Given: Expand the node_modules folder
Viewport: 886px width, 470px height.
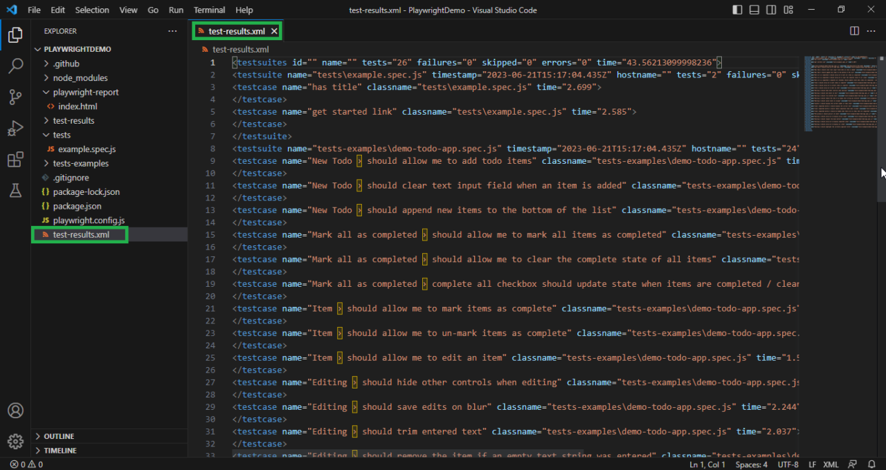Looking at the screenshot, I should coord(80,78).
